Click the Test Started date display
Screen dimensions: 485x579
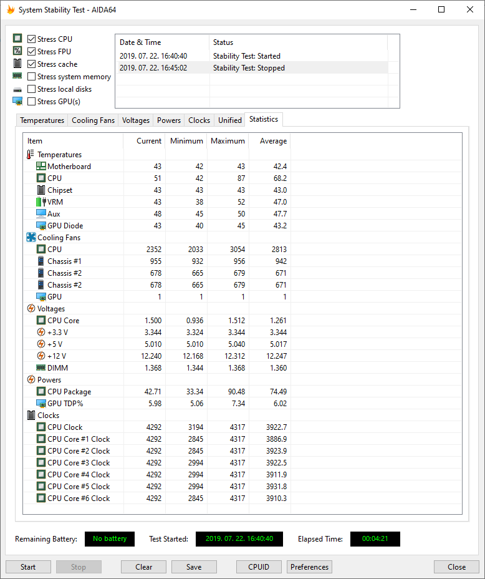point(239,538)
